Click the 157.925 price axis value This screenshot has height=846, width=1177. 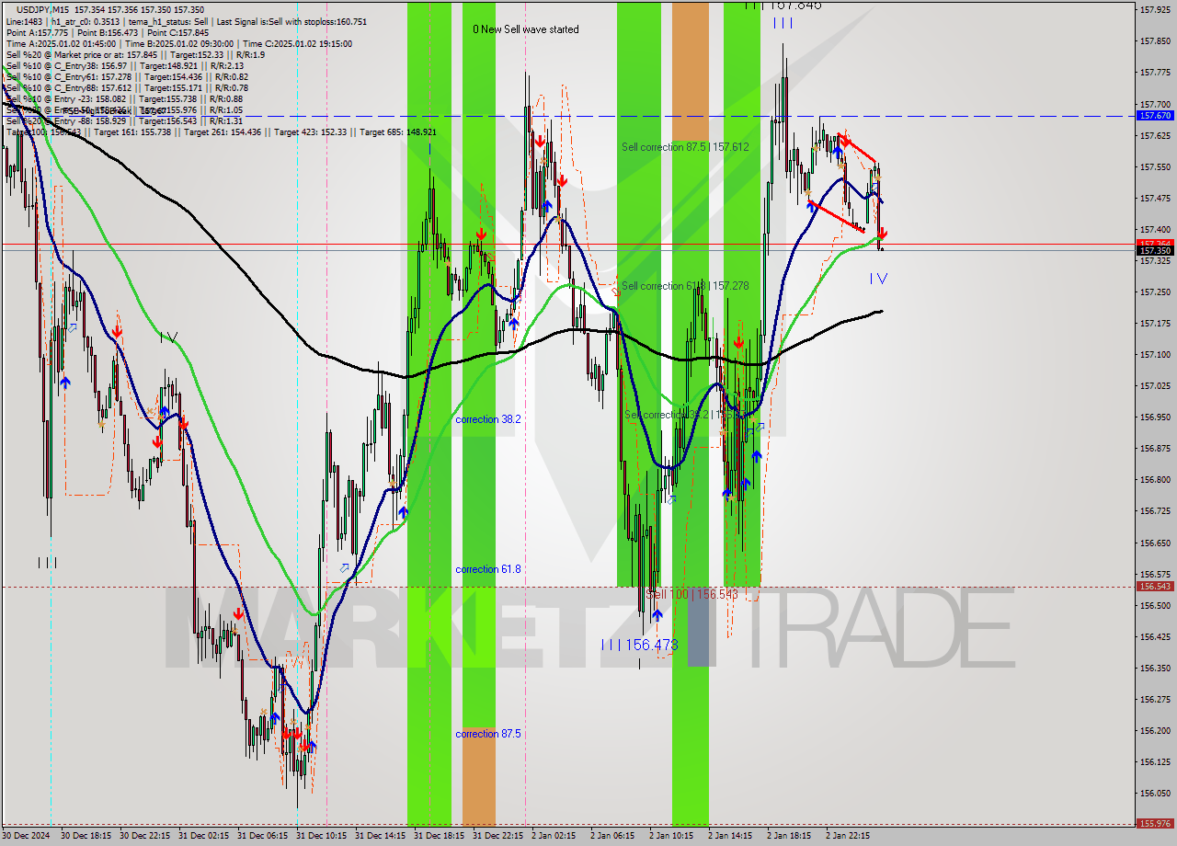point(1155,10)
